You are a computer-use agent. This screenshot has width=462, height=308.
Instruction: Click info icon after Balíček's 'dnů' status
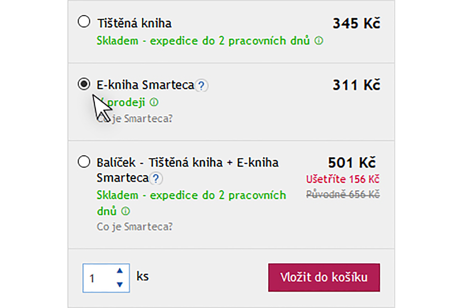pos(125,211)
